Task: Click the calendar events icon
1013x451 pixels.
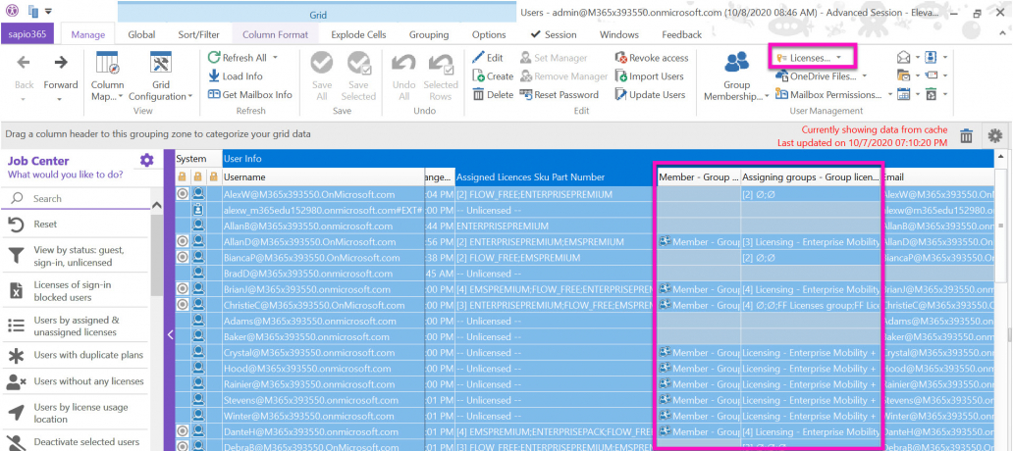Action: coord(903,94)
